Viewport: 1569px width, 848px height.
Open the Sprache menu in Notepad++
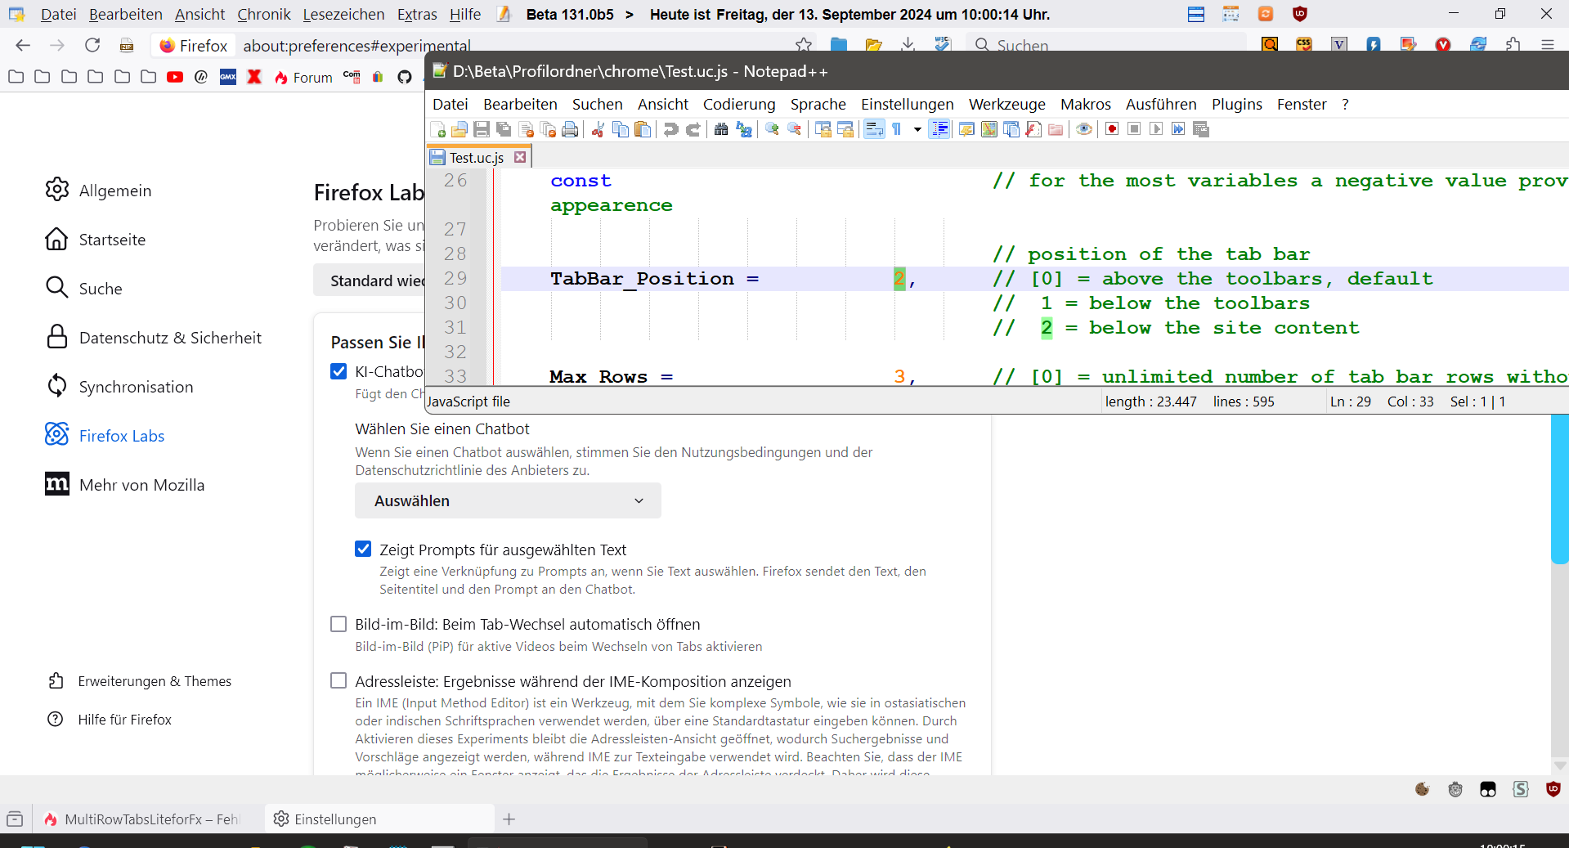818,104
